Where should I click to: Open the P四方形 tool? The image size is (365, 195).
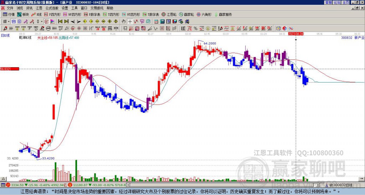(52, 14)
